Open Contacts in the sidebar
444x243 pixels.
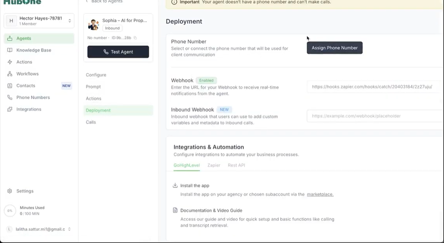tap(39, 86)
